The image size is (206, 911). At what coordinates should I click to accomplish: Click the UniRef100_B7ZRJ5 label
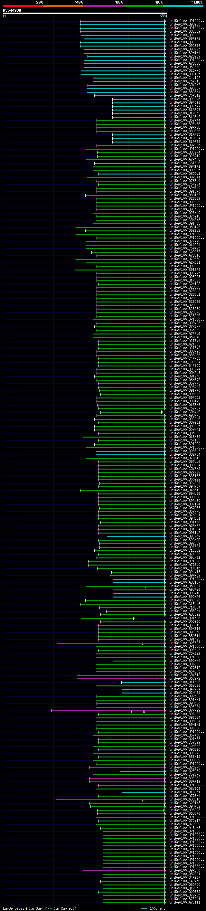tap(185, 895)
